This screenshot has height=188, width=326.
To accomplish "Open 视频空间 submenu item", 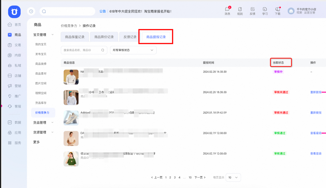I will [x=41, y=93].
